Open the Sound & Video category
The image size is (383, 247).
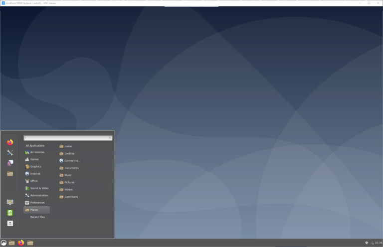pos(39,188)
